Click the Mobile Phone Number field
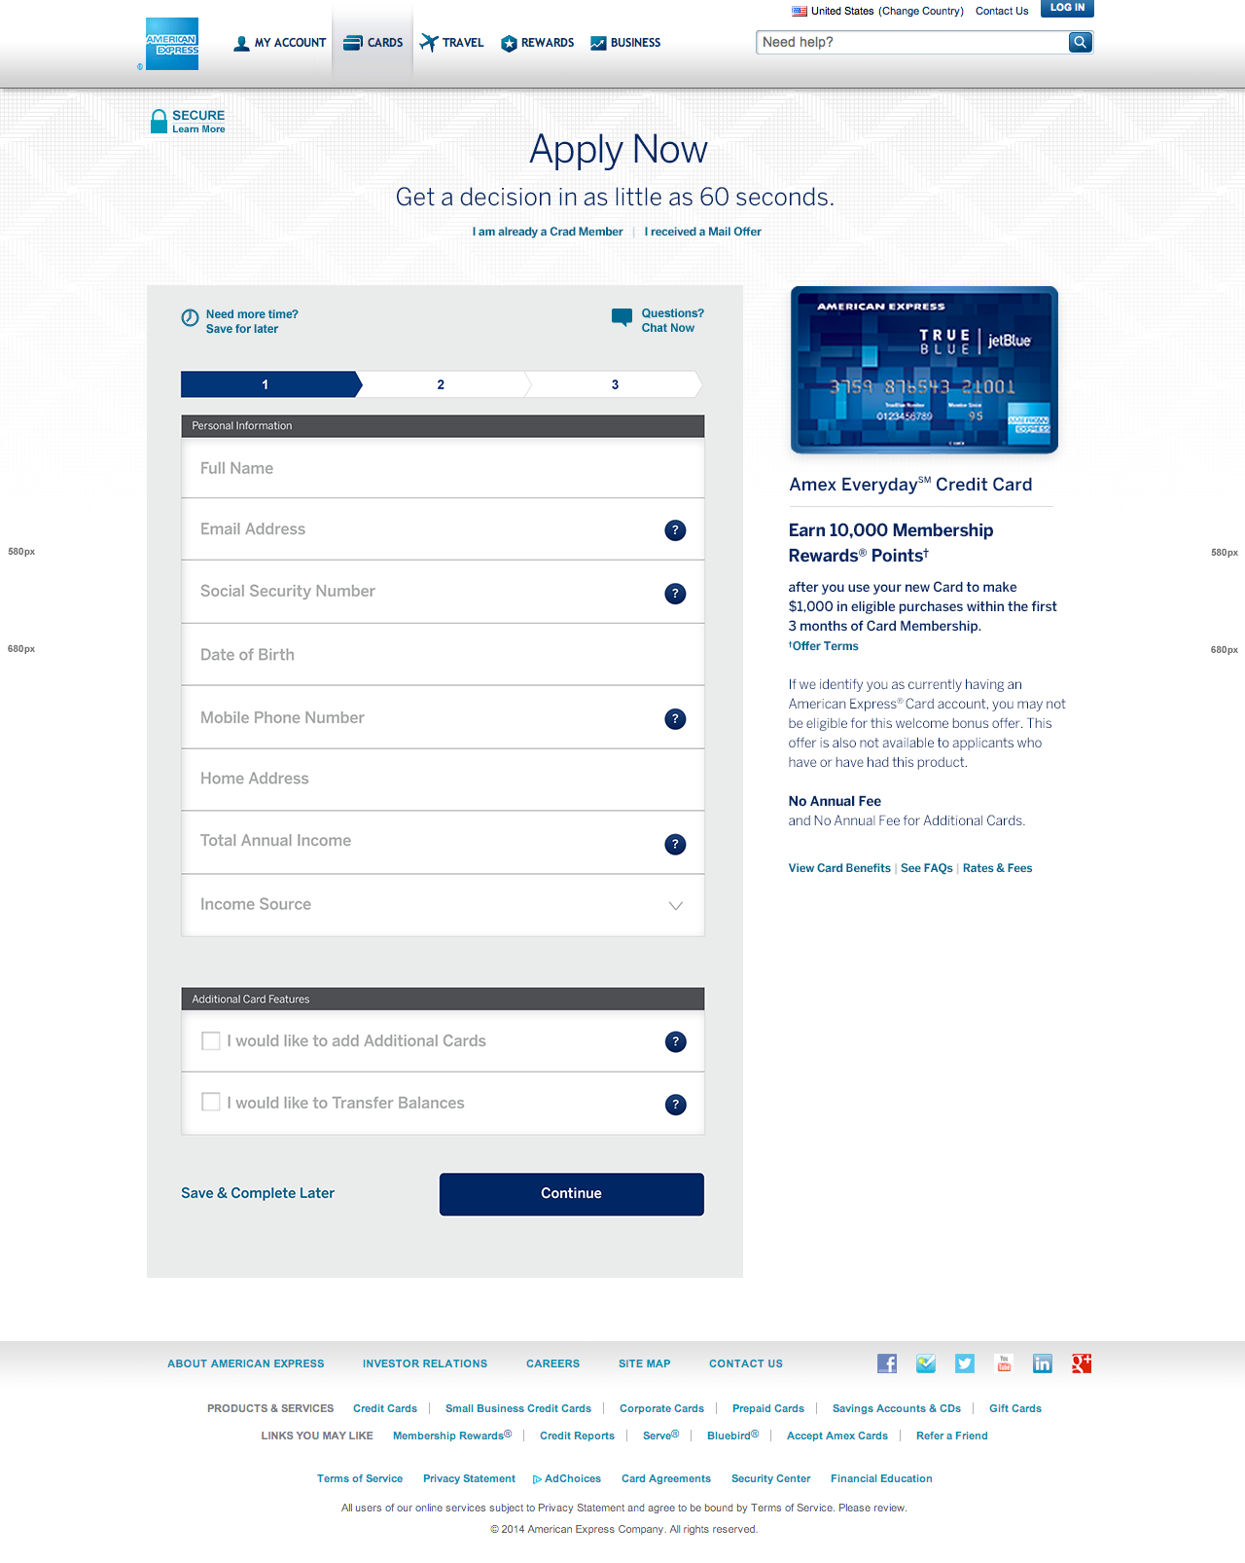This screenshot has width=1245, height=1563. click(443, 717)
